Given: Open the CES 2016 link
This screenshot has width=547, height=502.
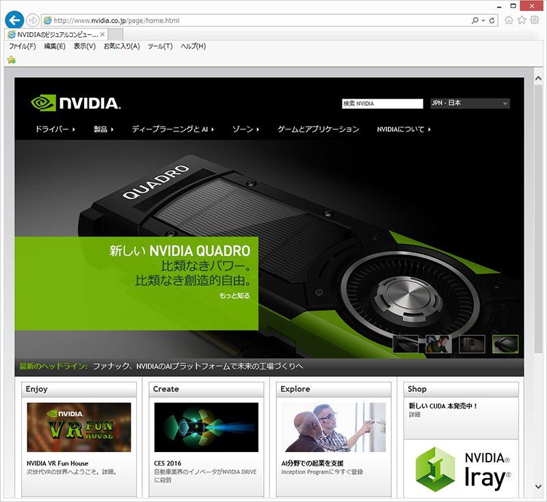Looking at the screenshot, I should pyautogui.click(x=168, y=463).
